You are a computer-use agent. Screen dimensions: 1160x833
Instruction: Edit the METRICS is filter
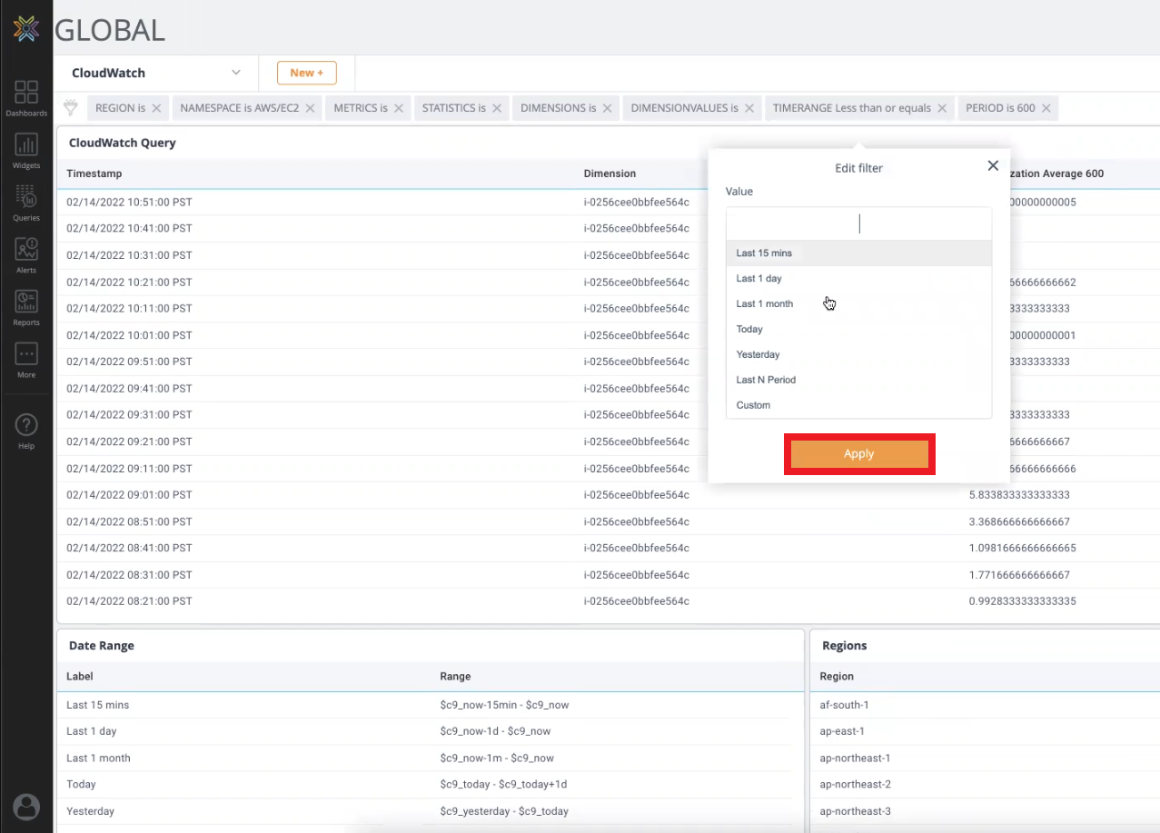361,108
